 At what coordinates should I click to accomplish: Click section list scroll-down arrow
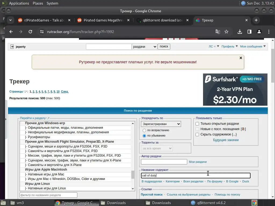tap(133, 189)
